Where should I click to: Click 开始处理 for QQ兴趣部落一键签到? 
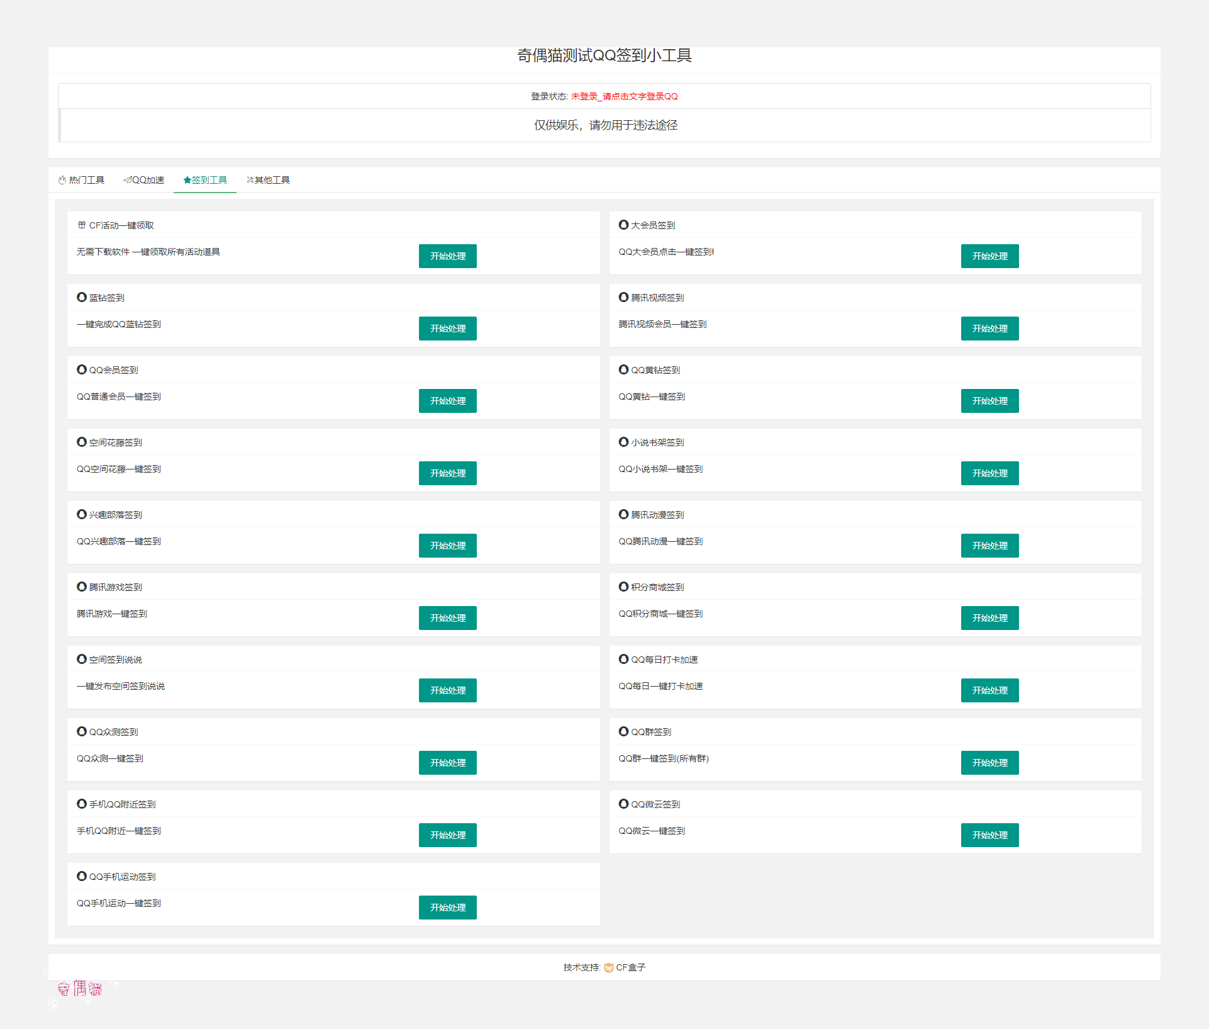pos(448,546)
